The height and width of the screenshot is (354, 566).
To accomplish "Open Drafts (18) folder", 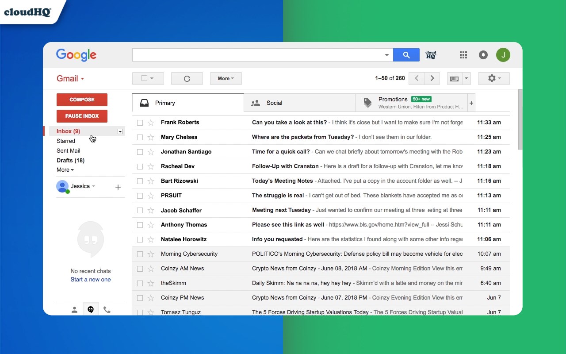I will pyautogui.click(x=71, y=161).
